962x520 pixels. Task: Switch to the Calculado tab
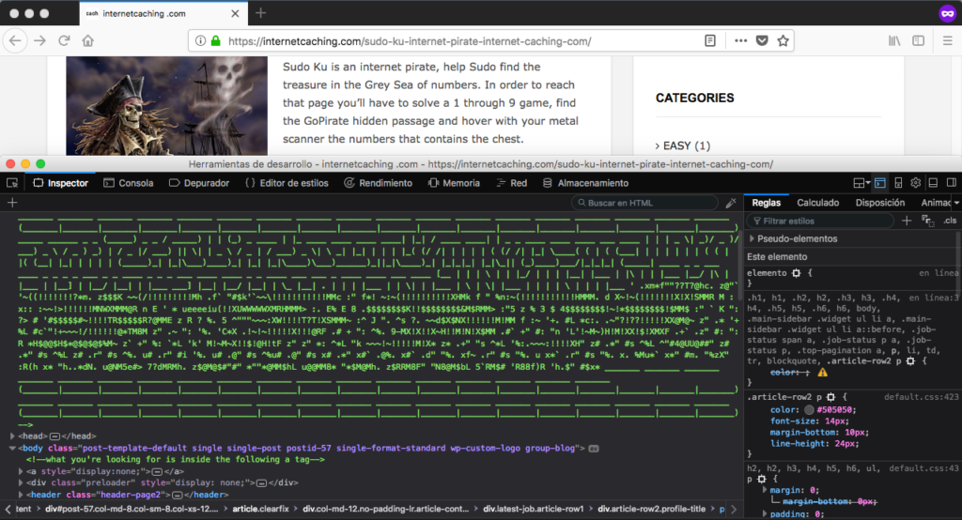818,203
